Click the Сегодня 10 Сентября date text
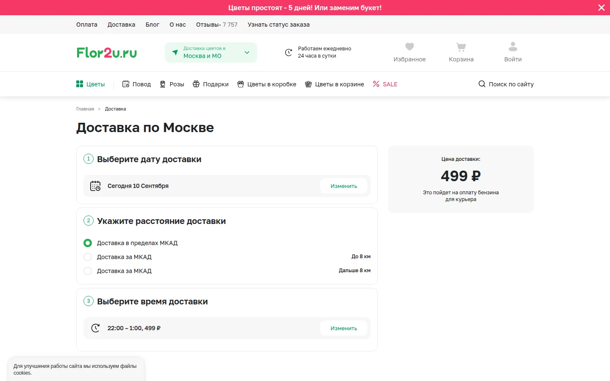Viewport: 610px width, 381px height. [x=138, y=186]
